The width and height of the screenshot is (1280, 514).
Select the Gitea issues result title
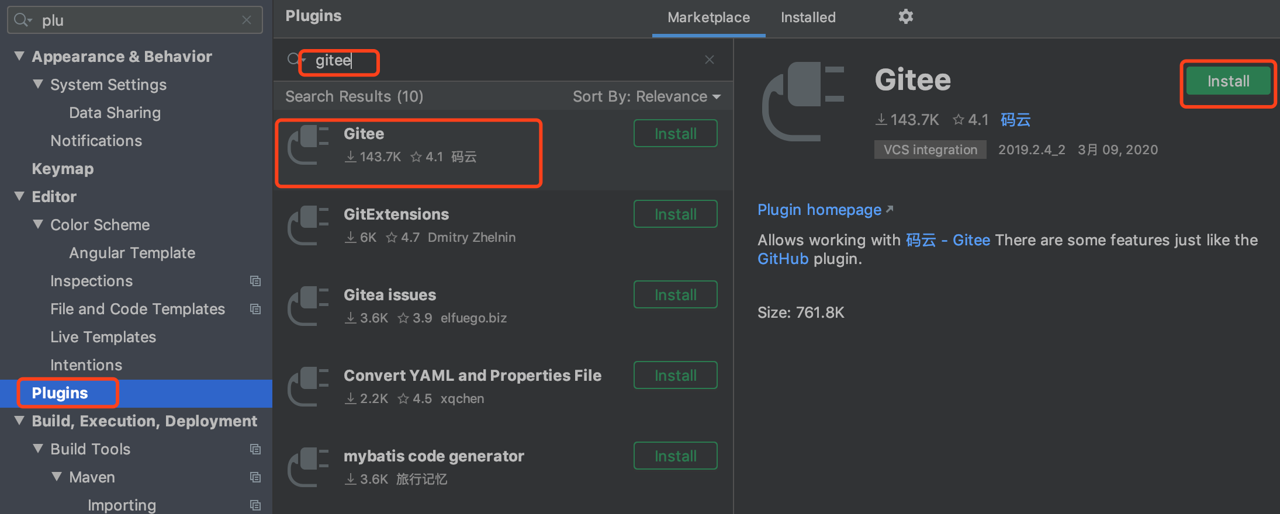click(x=390, y=295)
